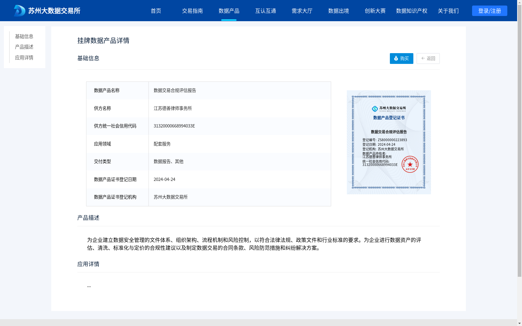Click the product description paragraph text
The height and width of the screenshot is (326, 522).
(254, 244)
